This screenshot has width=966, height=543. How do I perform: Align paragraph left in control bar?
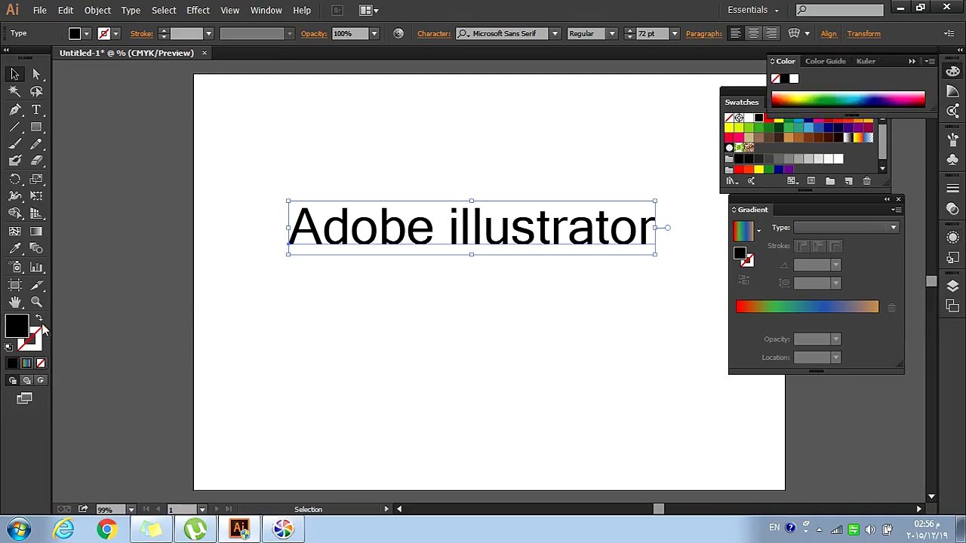735,33
